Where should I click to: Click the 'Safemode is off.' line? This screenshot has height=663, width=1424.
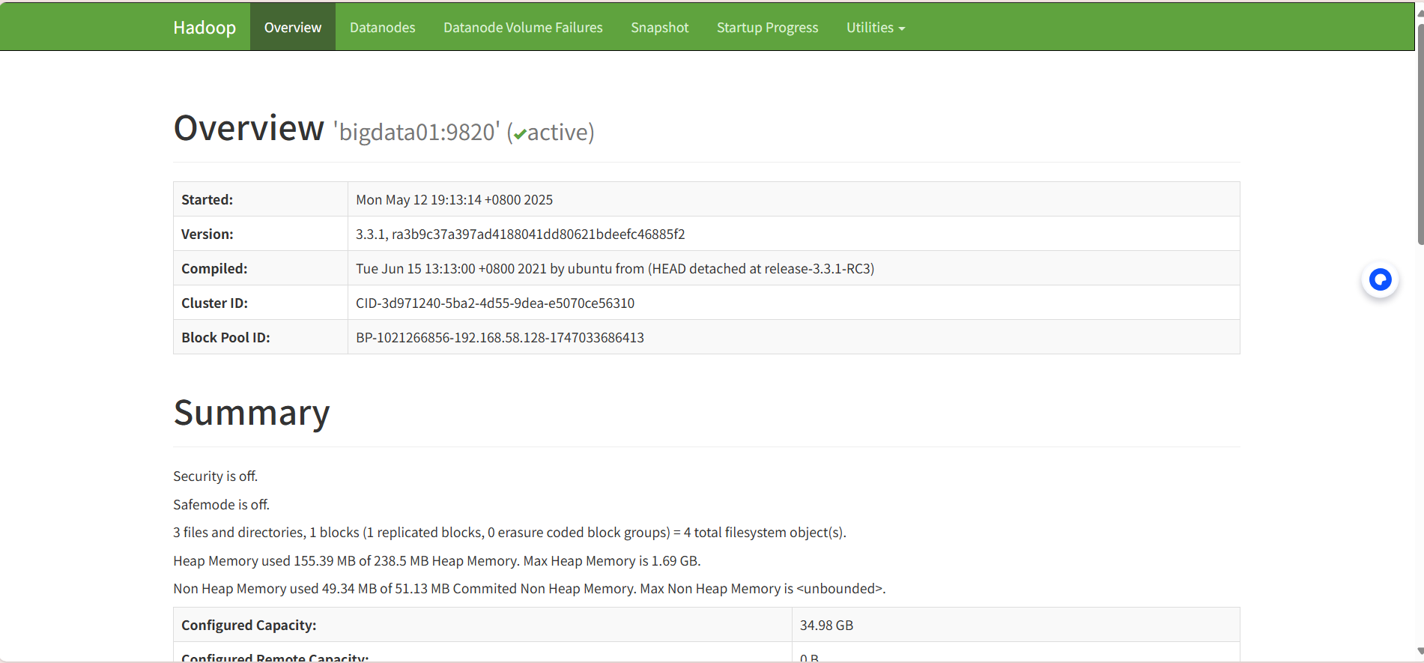[222, 505]
